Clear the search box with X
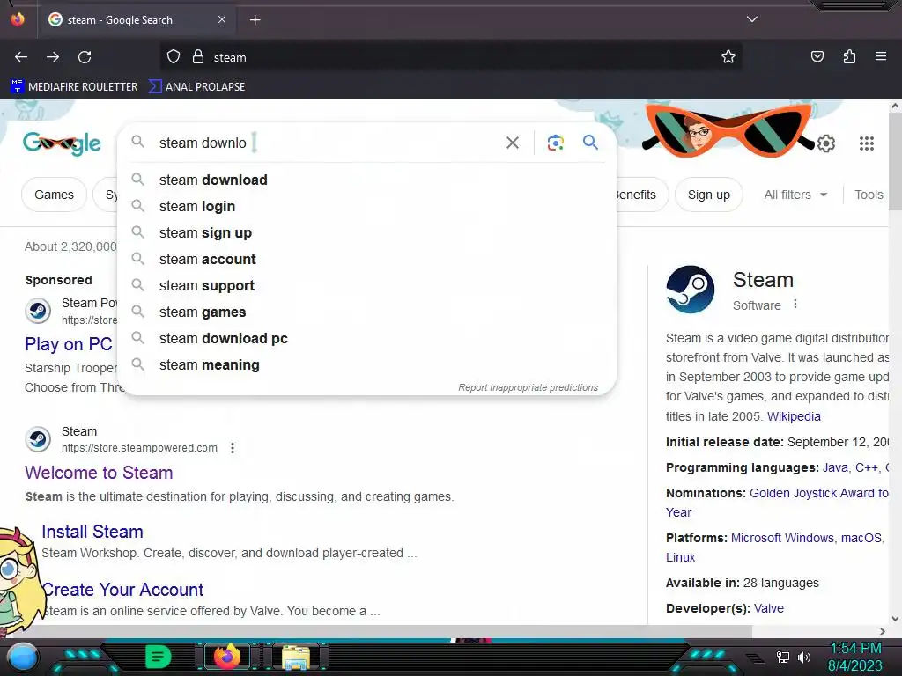Viewport: 902px width, 676px height. [x=513, y=143]
